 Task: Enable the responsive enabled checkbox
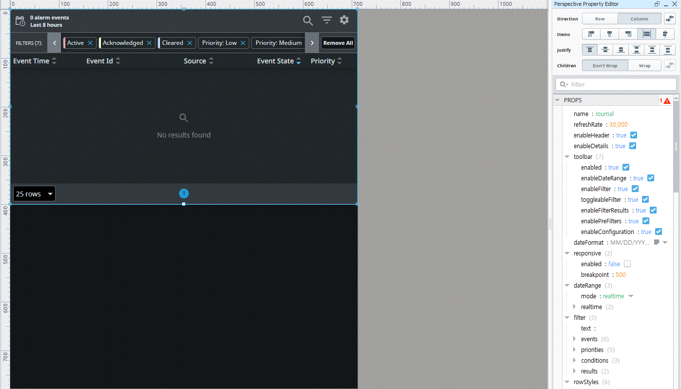coord(627,264)
